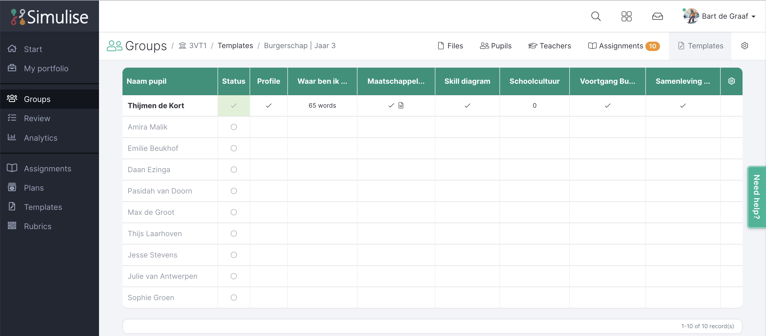Sort by Naam pupil column header
The width and height of the screenshot is (766, 336).
coord(147,81)
